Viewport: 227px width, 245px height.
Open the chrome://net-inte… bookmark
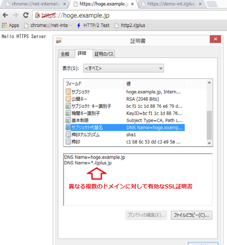pyautogui.click(x=48, y=25)
